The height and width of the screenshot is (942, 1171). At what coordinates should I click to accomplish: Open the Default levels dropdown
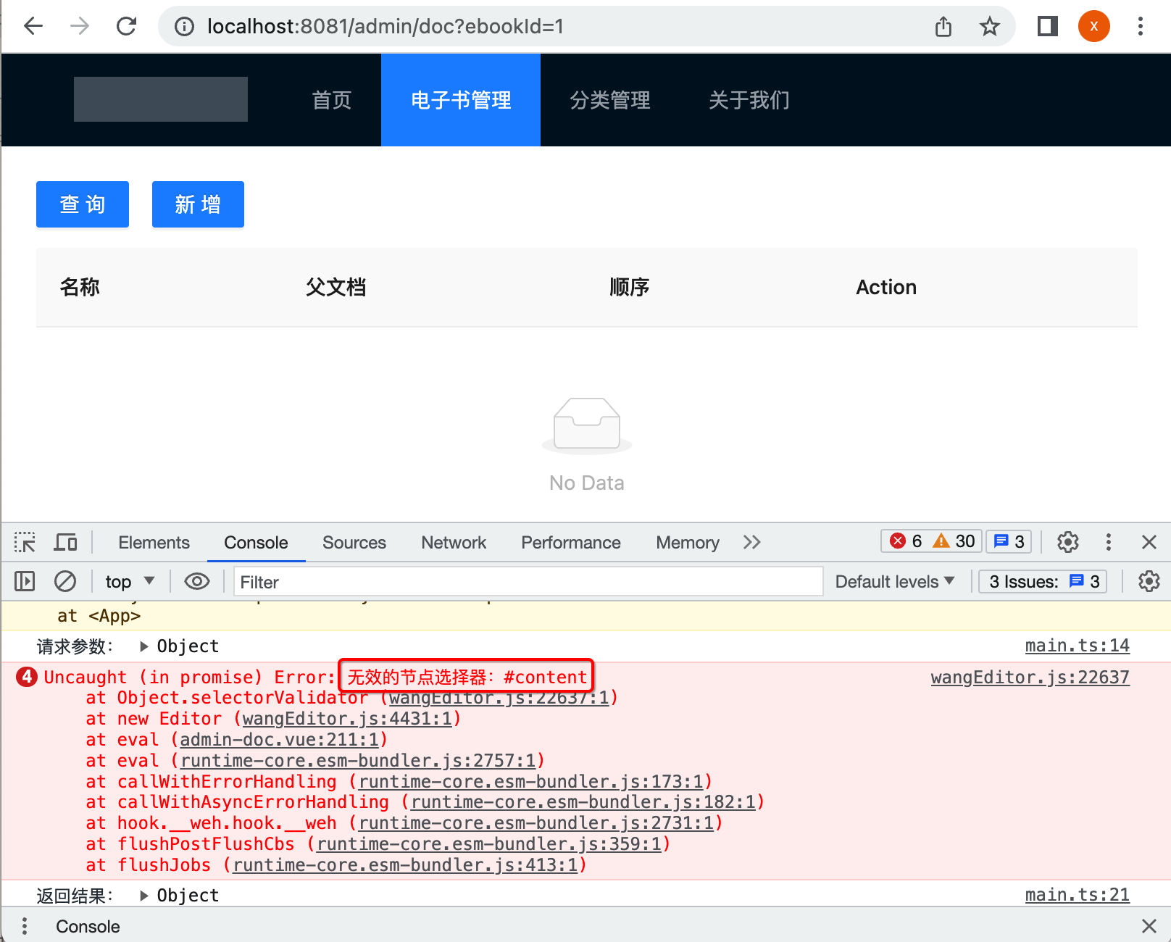893,581
